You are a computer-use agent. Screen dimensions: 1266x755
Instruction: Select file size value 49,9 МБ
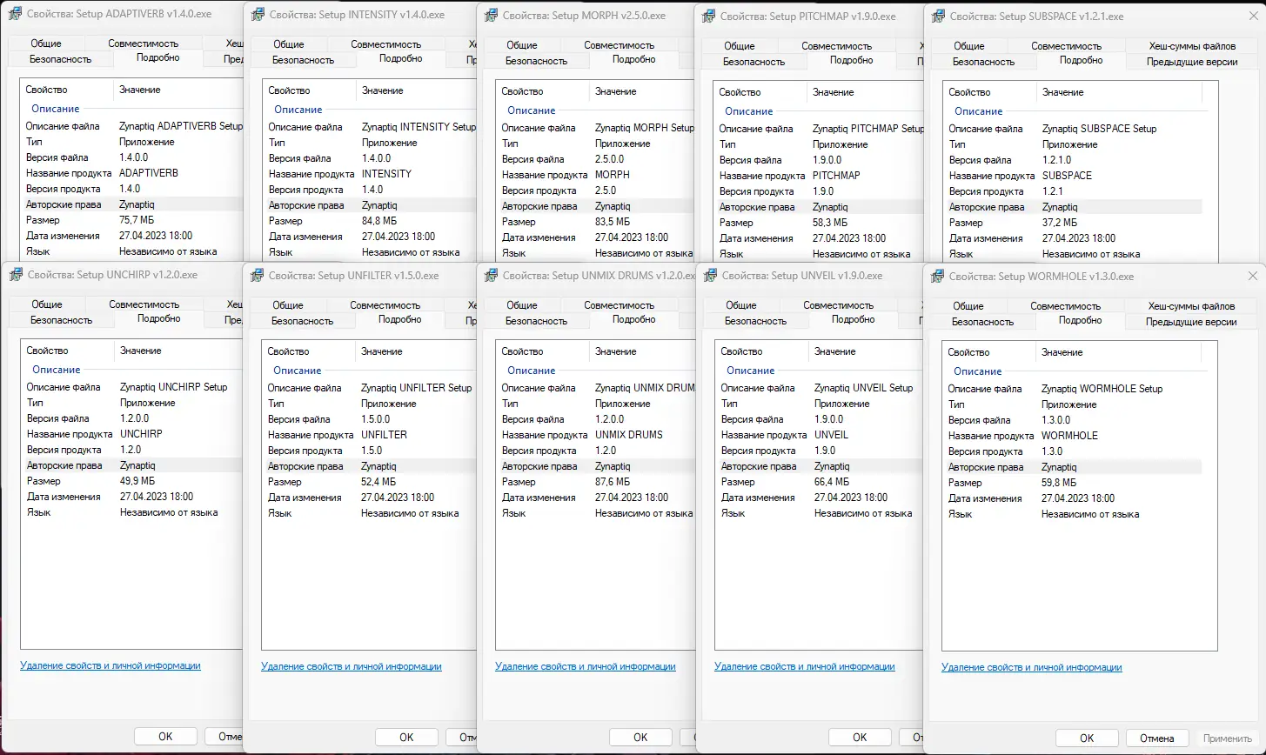pyautogui.click(x=137, y=481)
